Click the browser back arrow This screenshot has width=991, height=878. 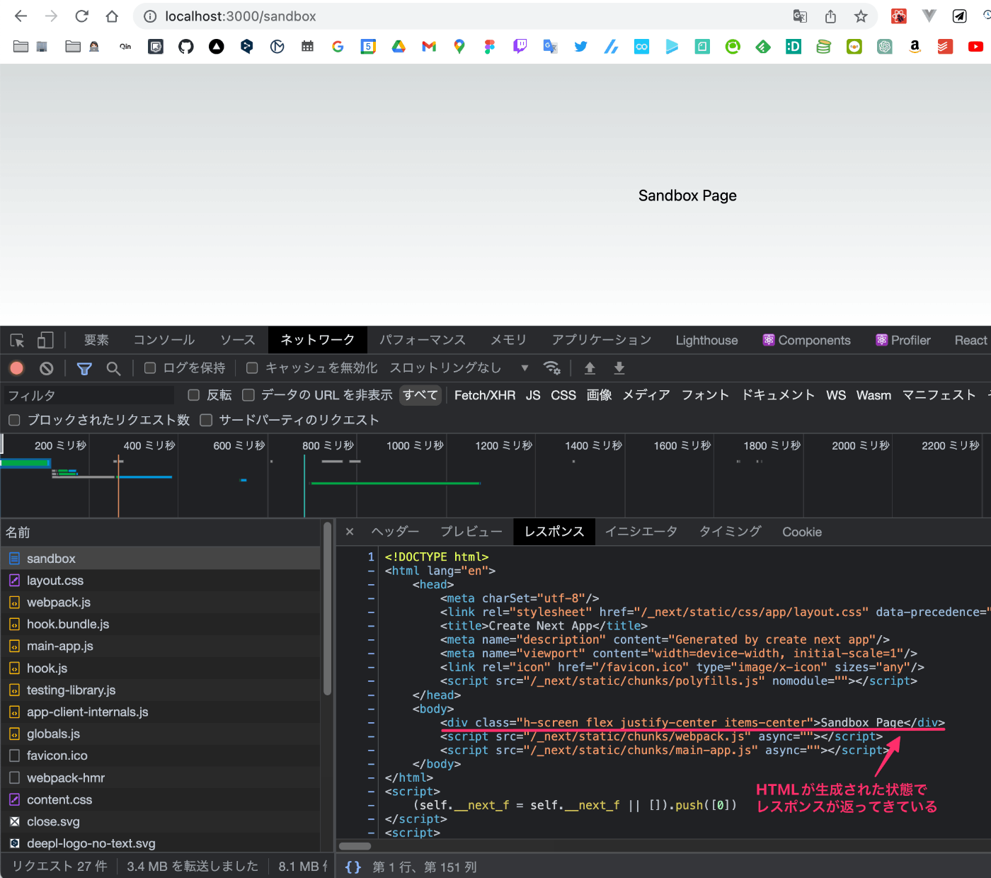[x=21, y=16]
